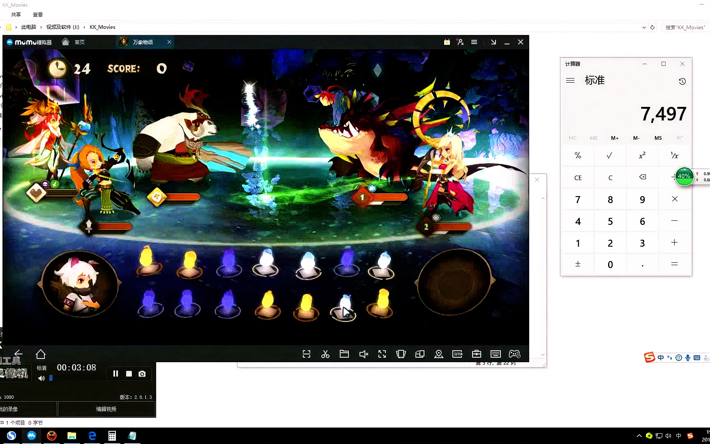
Task: Click the search KK_Movies input field
Action: [x=685, y=28]
